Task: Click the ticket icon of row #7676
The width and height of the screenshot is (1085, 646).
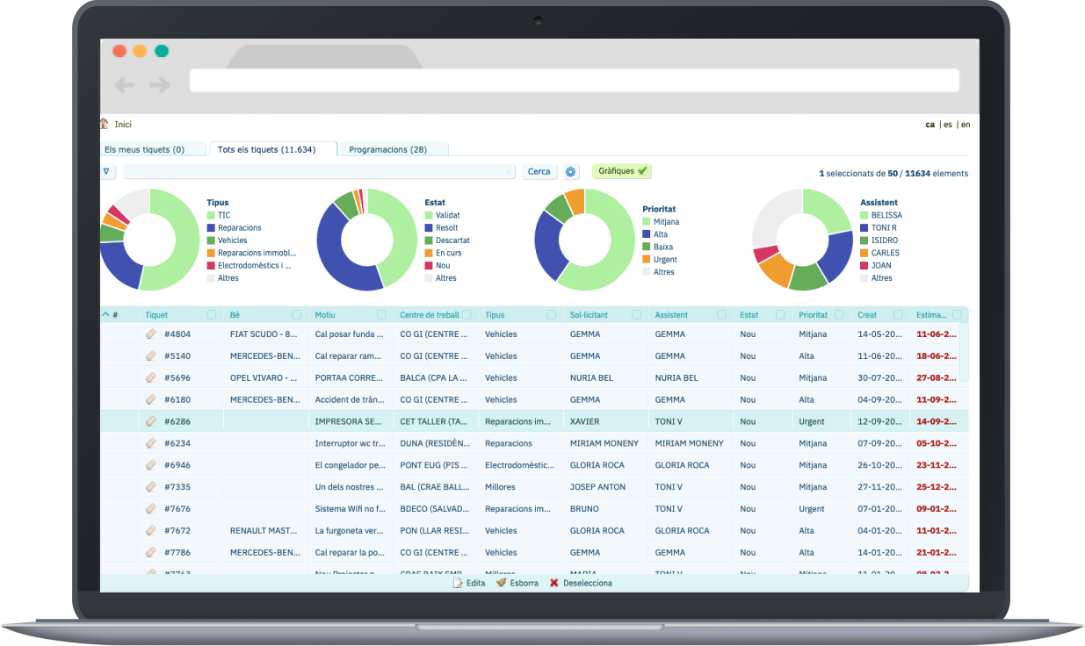Action: (151, 508)
